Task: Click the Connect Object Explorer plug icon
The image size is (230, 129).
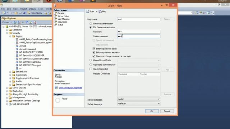Action: pyautogui.click(x=15, y=22)
